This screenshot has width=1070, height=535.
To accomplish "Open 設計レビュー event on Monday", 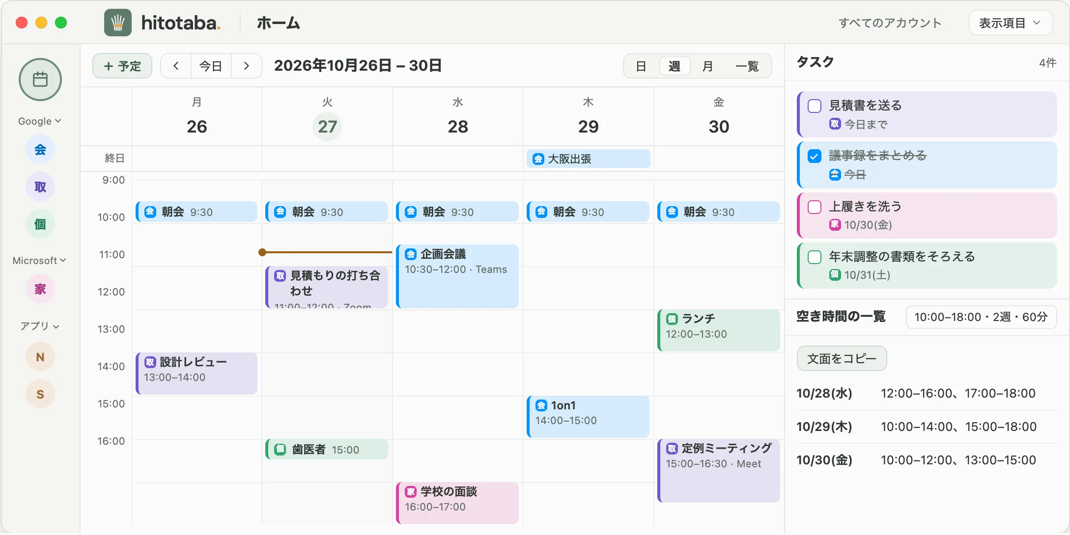I will pos(197,374).
